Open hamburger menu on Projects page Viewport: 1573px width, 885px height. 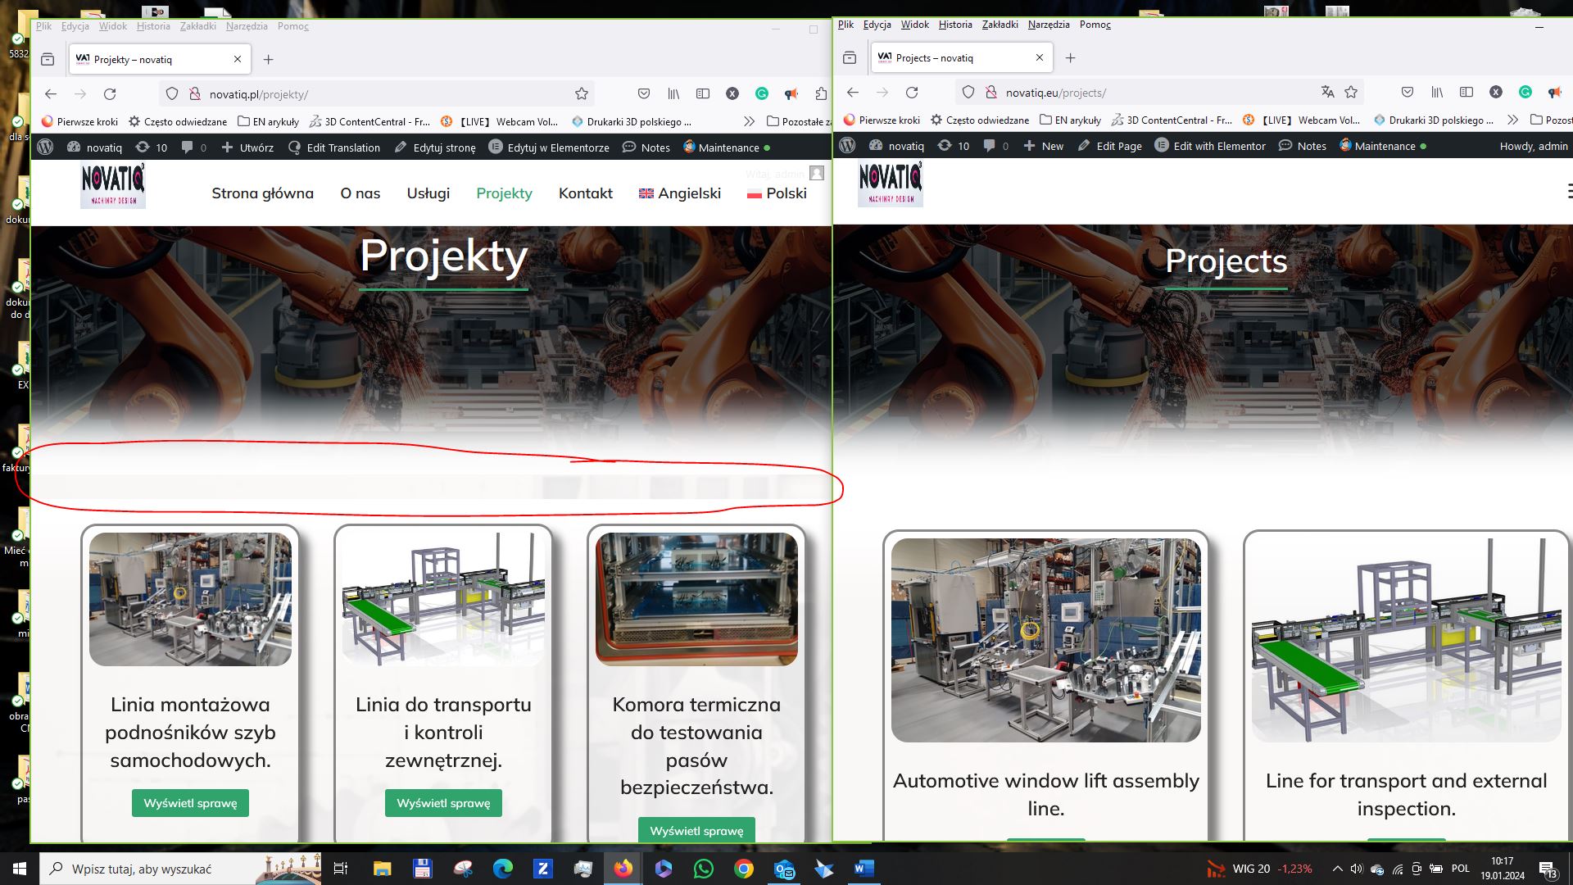pyautogui.click(x=1568, y=191)
